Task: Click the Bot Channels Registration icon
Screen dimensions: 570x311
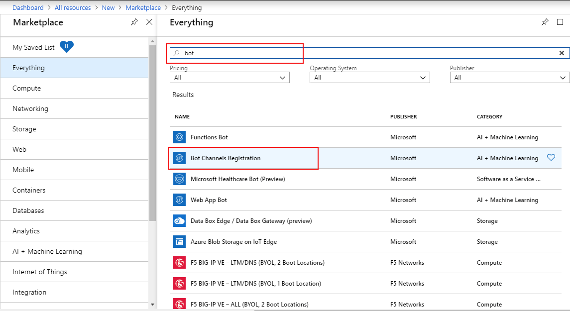Action: [x=180, y=158]
